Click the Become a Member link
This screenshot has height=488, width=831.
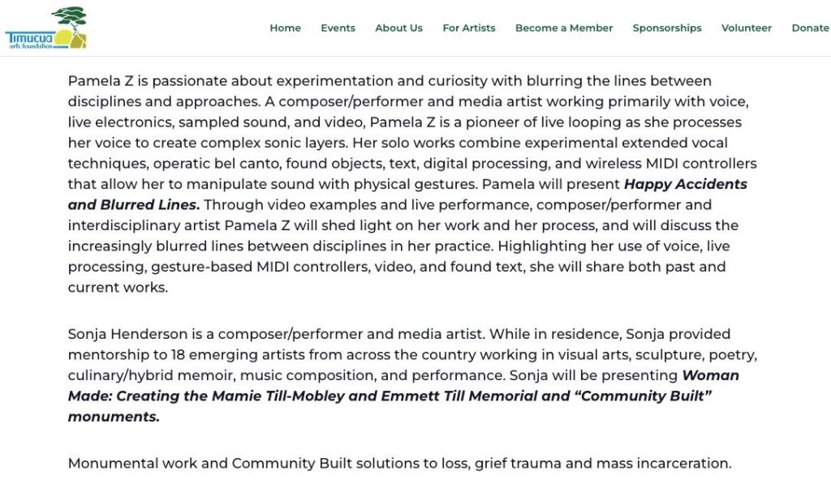click(563, 28)
